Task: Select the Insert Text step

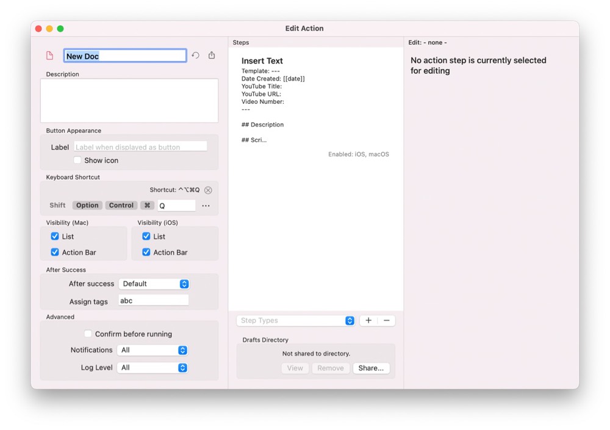Action: pyautogui.click(x=315, y=107)
